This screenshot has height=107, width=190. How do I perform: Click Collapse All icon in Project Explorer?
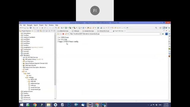(38, 31)
